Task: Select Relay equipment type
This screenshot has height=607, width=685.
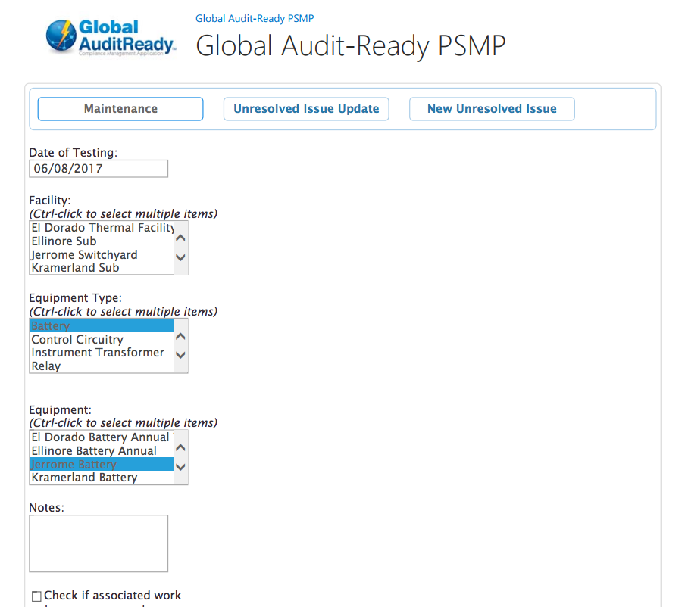Action: pos(102,366)
